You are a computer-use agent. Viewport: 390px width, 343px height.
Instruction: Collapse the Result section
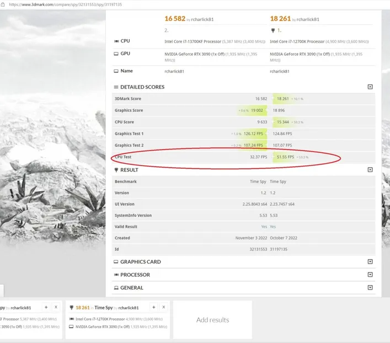(x=370, y=170)
